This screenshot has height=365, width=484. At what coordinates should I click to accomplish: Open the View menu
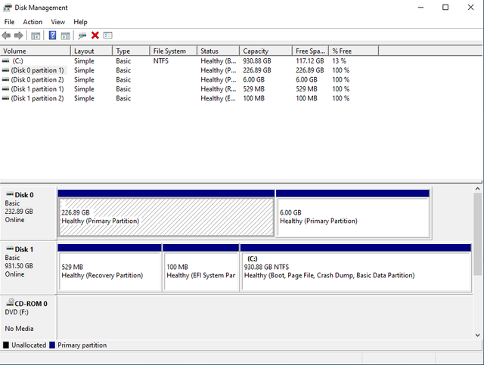57,22
